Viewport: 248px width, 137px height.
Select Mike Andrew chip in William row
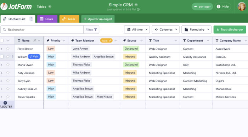[x=81, y=57]
